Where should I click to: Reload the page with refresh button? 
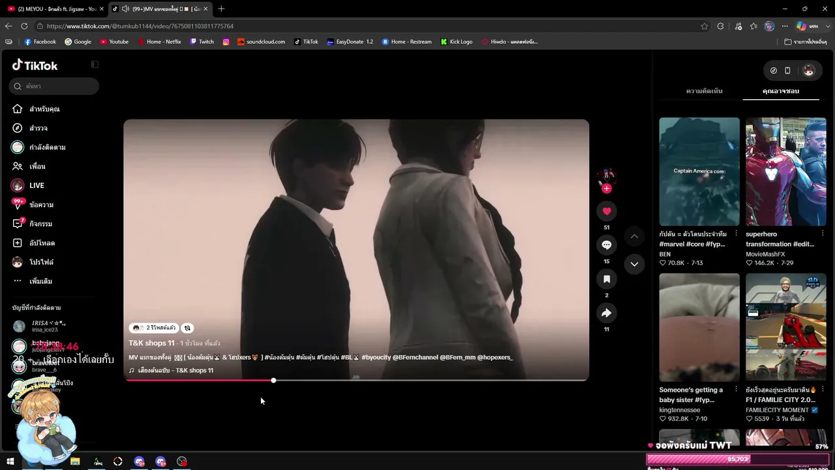coord(24,26)
